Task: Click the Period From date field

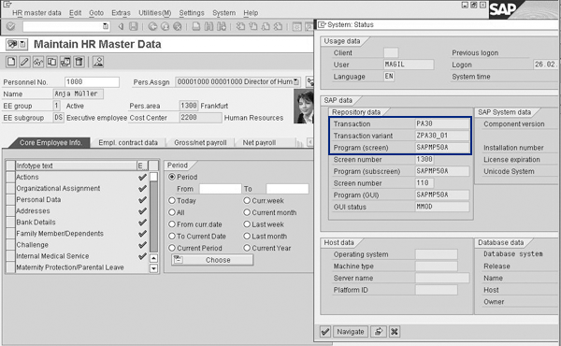Action: pos(220,189)
